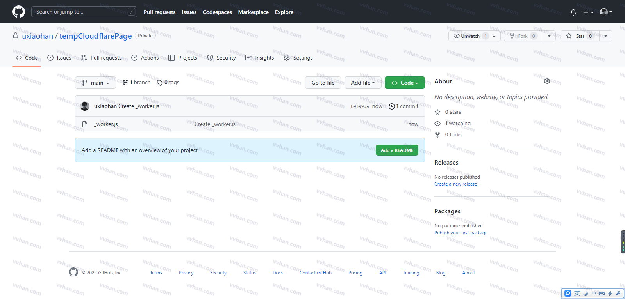The height and width of the screenshot is (299, 625).
Task: Click the Add a README button
Action: point(397,150)
